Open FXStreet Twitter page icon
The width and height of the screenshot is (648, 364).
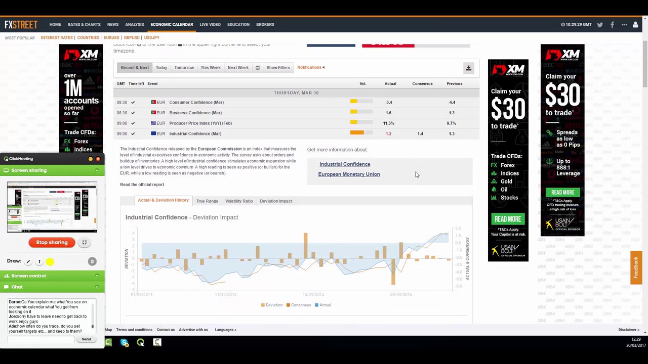coord(600,24)
